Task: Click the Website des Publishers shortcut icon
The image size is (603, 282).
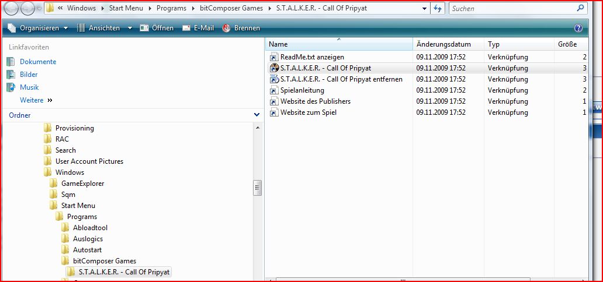Action: click(274, 102)
